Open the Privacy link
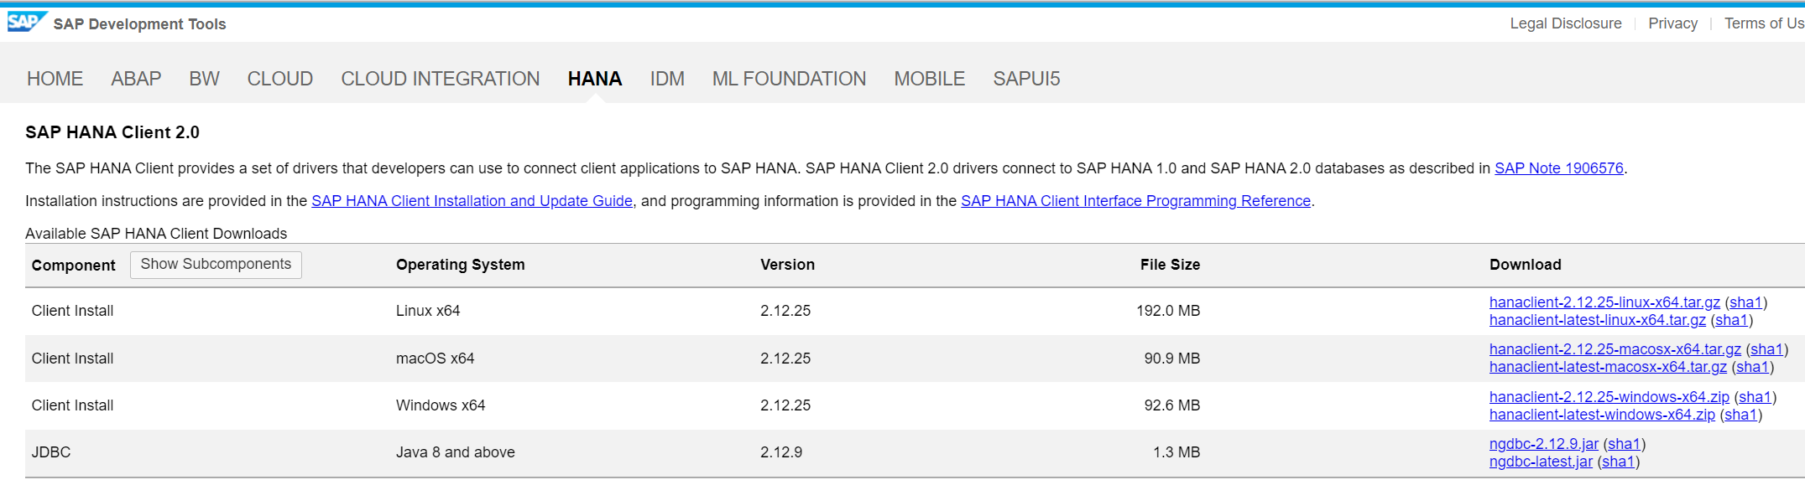Viewport: 1805px width, 485px height. tap(1672, 23)
